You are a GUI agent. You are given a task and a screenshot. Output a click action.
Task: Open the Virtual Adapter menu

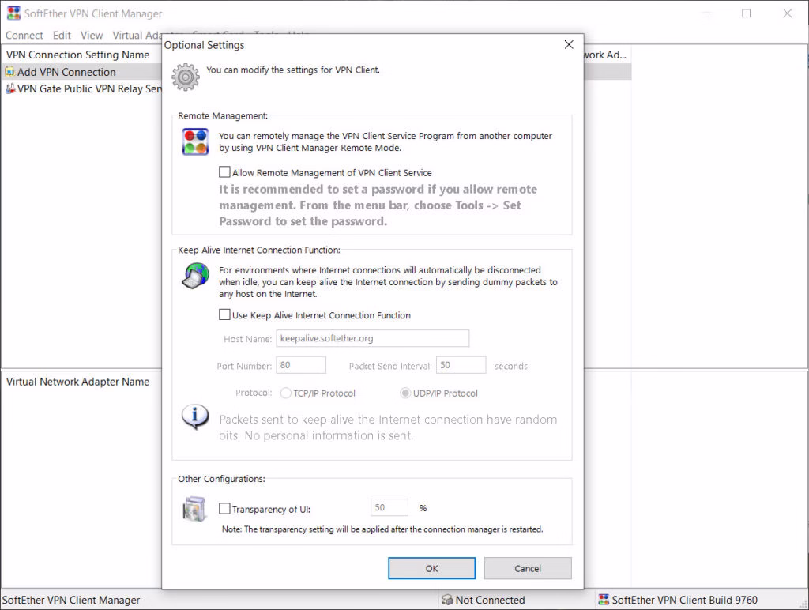pyautogui.click(x=137, y=35)
